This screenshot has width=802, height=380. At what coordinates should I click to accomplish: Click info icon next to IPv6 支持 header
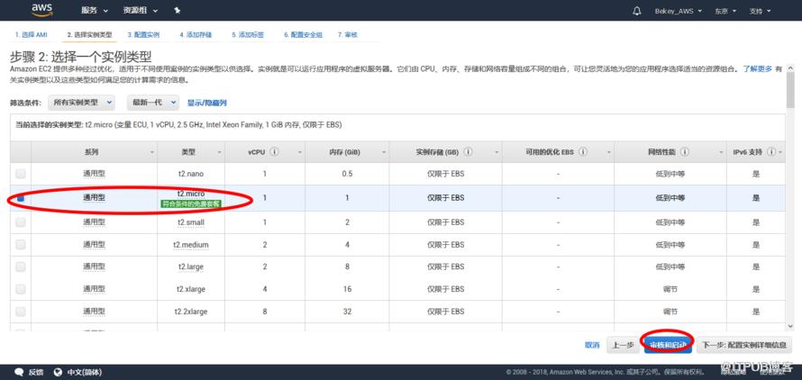pyautogui.click(x=770, y=152)
